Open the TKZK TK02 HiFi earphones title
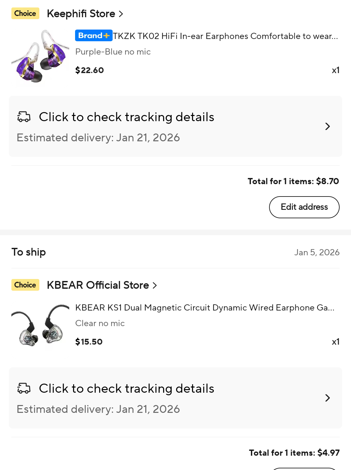351x470 pixels. [x=225, y=36]
